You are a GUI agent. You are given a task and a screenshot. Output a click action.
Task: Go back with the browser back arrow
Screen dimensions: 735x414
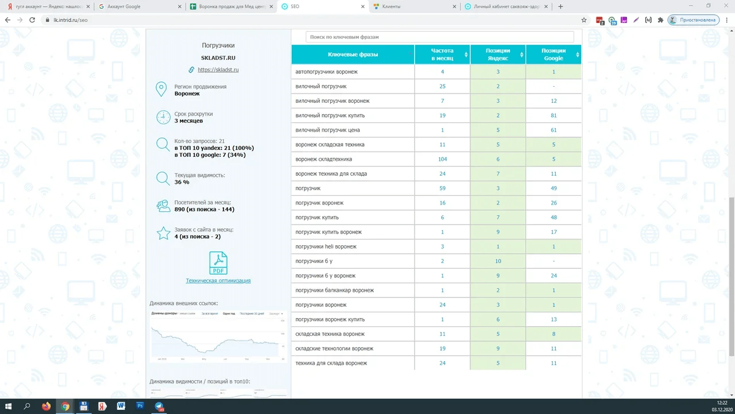[8, 20]
